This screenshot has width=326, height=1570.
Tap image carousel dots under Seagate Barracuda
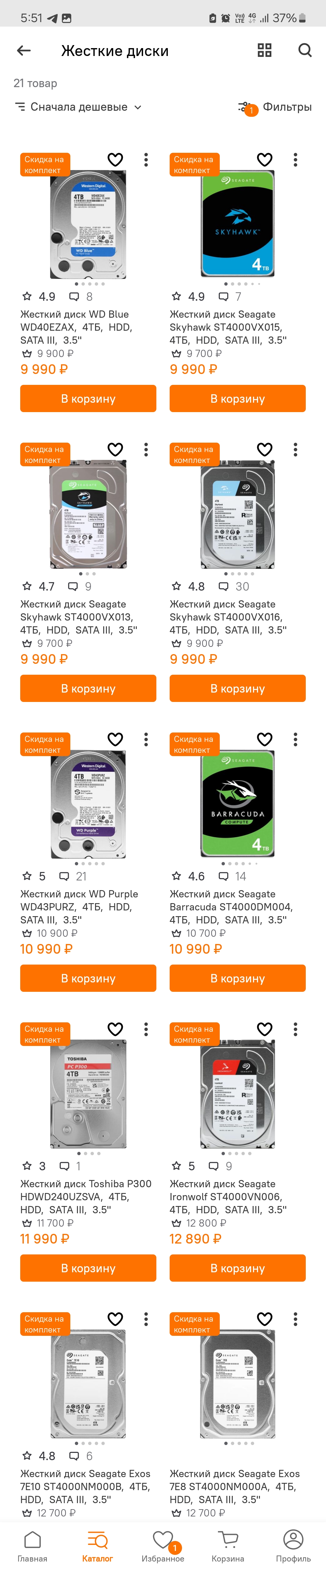239,864
